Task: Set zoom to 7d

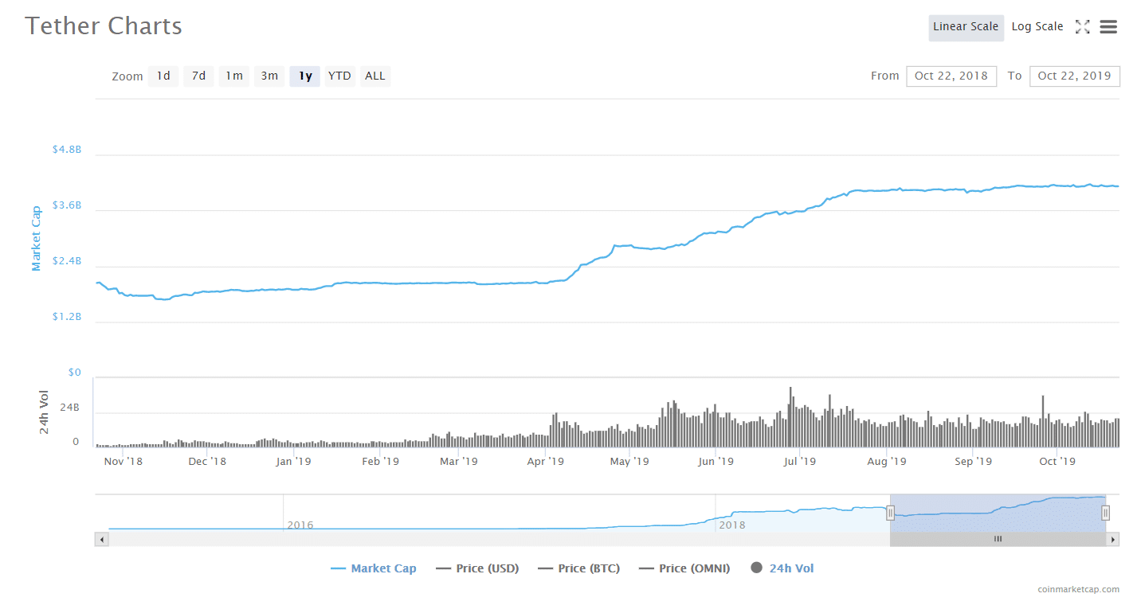Action: [x=198, y=76]
